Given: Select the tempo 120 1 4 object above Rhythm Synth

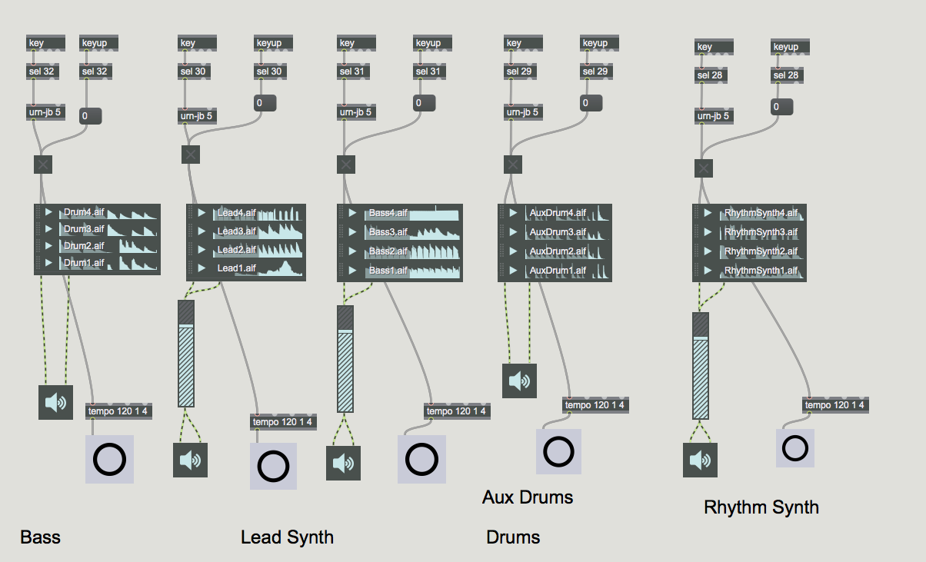Looking at the screenshot, I should click(836, 405).
